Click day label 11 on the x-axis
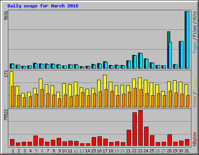The image size is (199, 155). (70, 151)
